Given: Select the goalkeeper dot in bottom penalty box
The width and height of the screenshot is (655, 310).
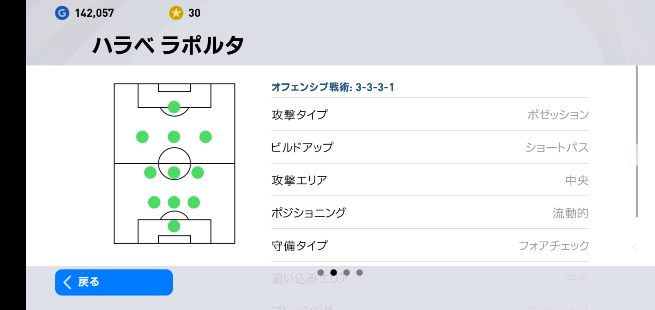Looking at the screenshot, I should [x=174, y=226].
